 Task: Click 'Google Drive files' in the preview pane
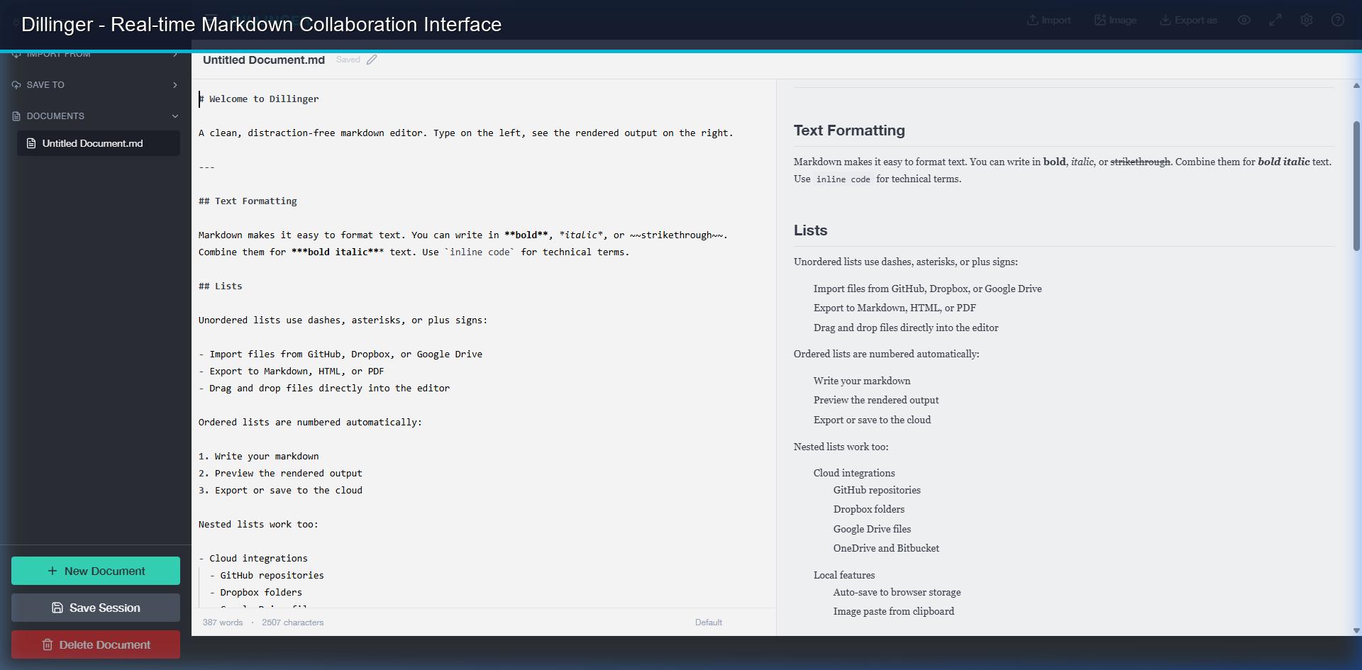point(872,529)
